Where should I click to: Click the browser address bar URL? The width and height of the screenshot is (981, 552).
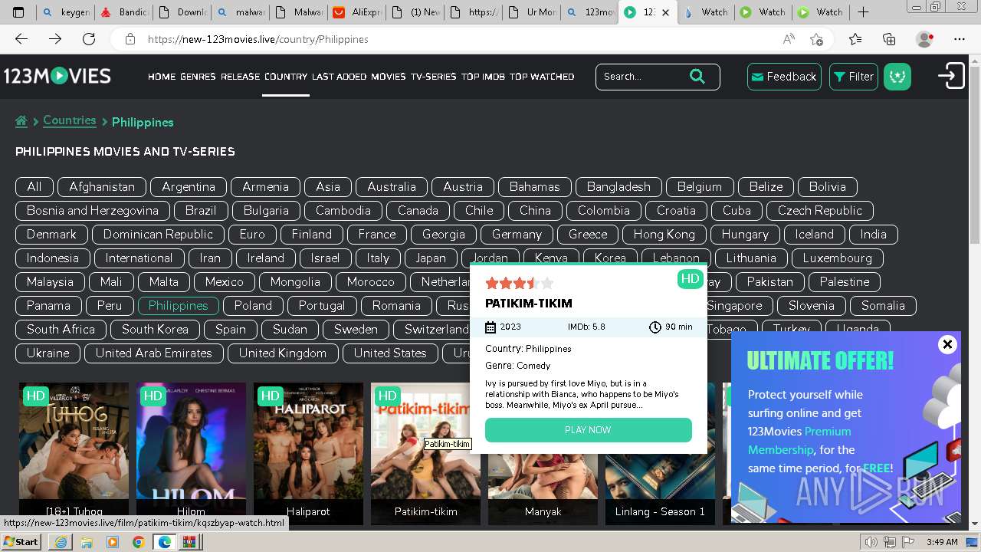click(258, 39)
